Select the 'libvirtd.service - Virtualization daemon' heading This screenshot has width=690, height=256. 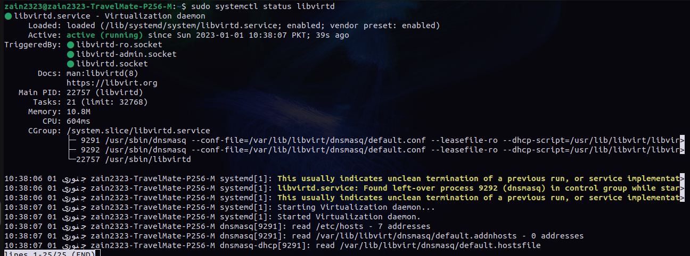(x=110, y=16)
